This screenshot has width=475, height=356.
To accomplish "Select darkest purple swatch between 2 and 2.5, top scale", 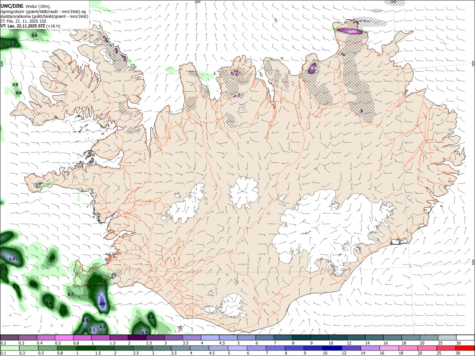I will tap(137, 338).
